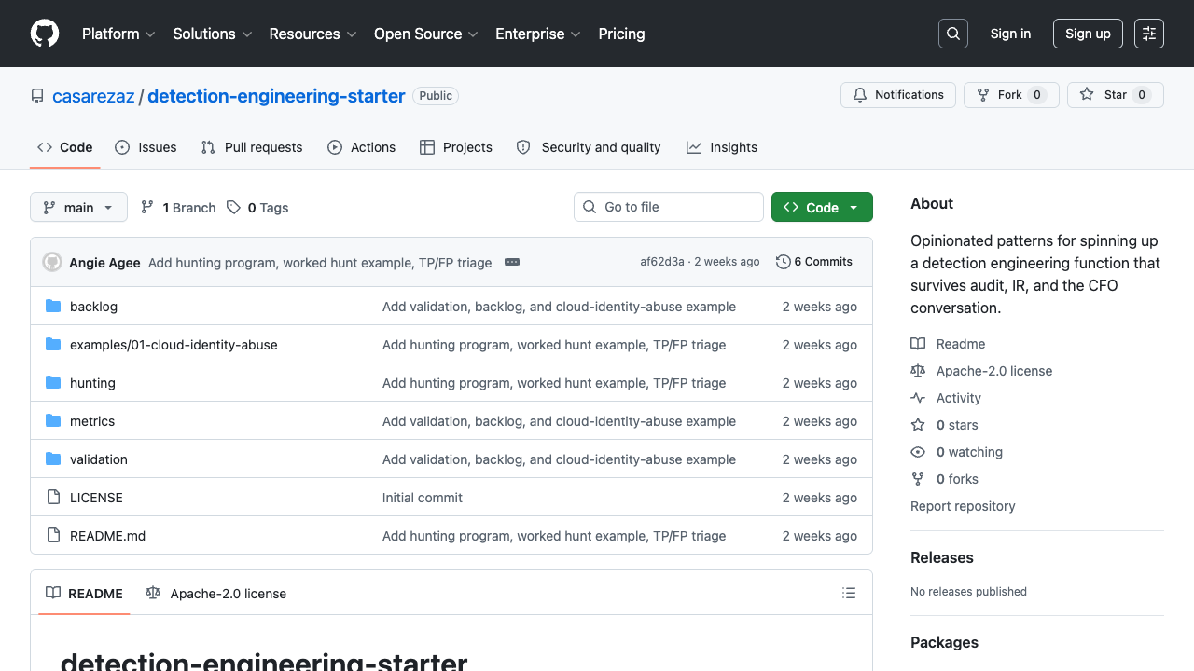The image size is (1194, 671).
Task: Open the Open Source dropdown menu
Action: [x=426, y=34]
